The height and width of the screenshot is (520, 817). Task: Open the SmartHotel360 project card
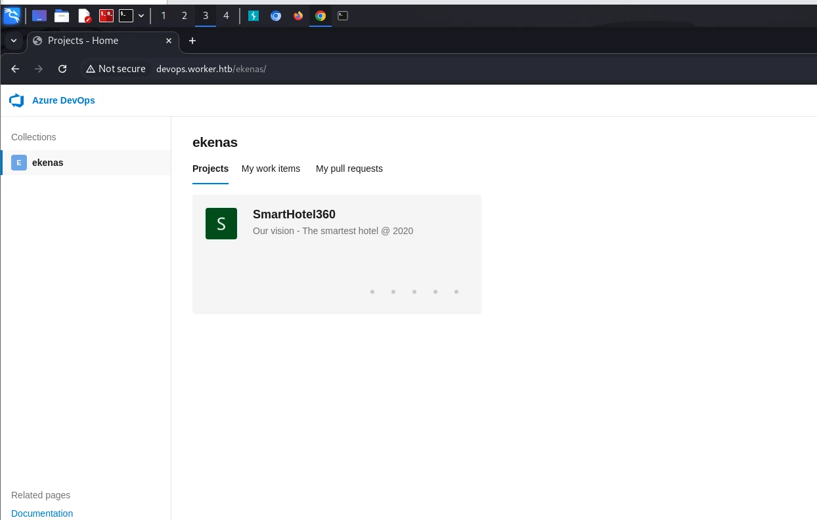coord(337,254)
